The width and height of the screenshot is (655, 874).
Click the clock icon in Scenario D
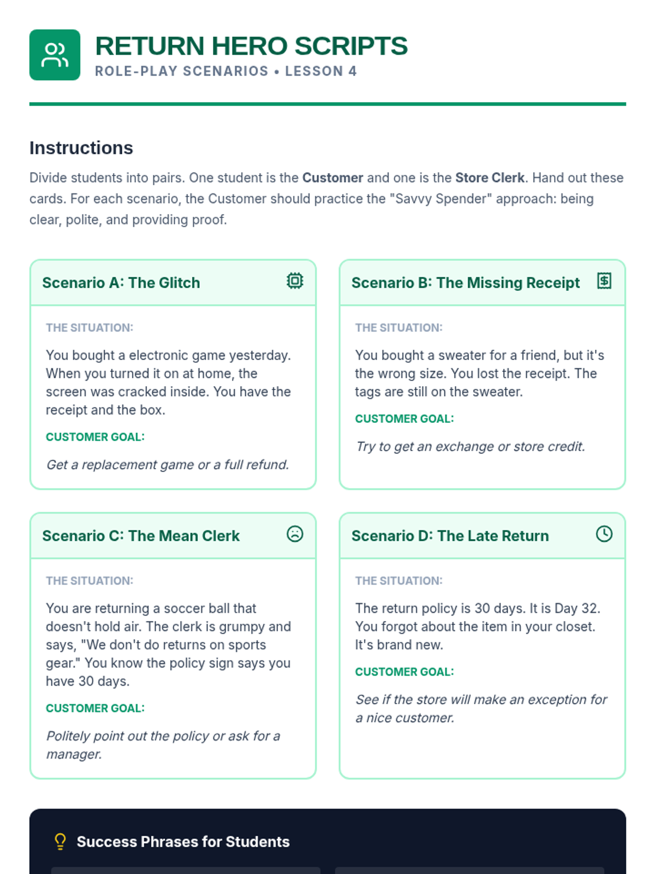(604, 534)
